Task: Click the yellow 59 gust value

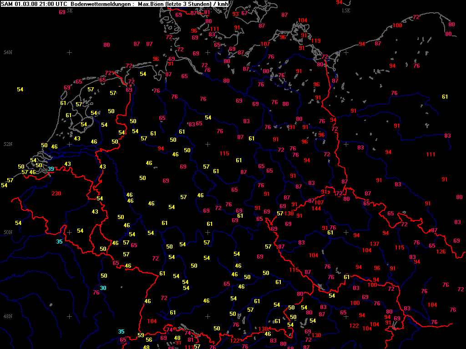Action: (141, 335)
